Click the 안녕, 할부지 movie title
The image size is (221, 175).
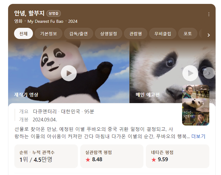[29, 13]
